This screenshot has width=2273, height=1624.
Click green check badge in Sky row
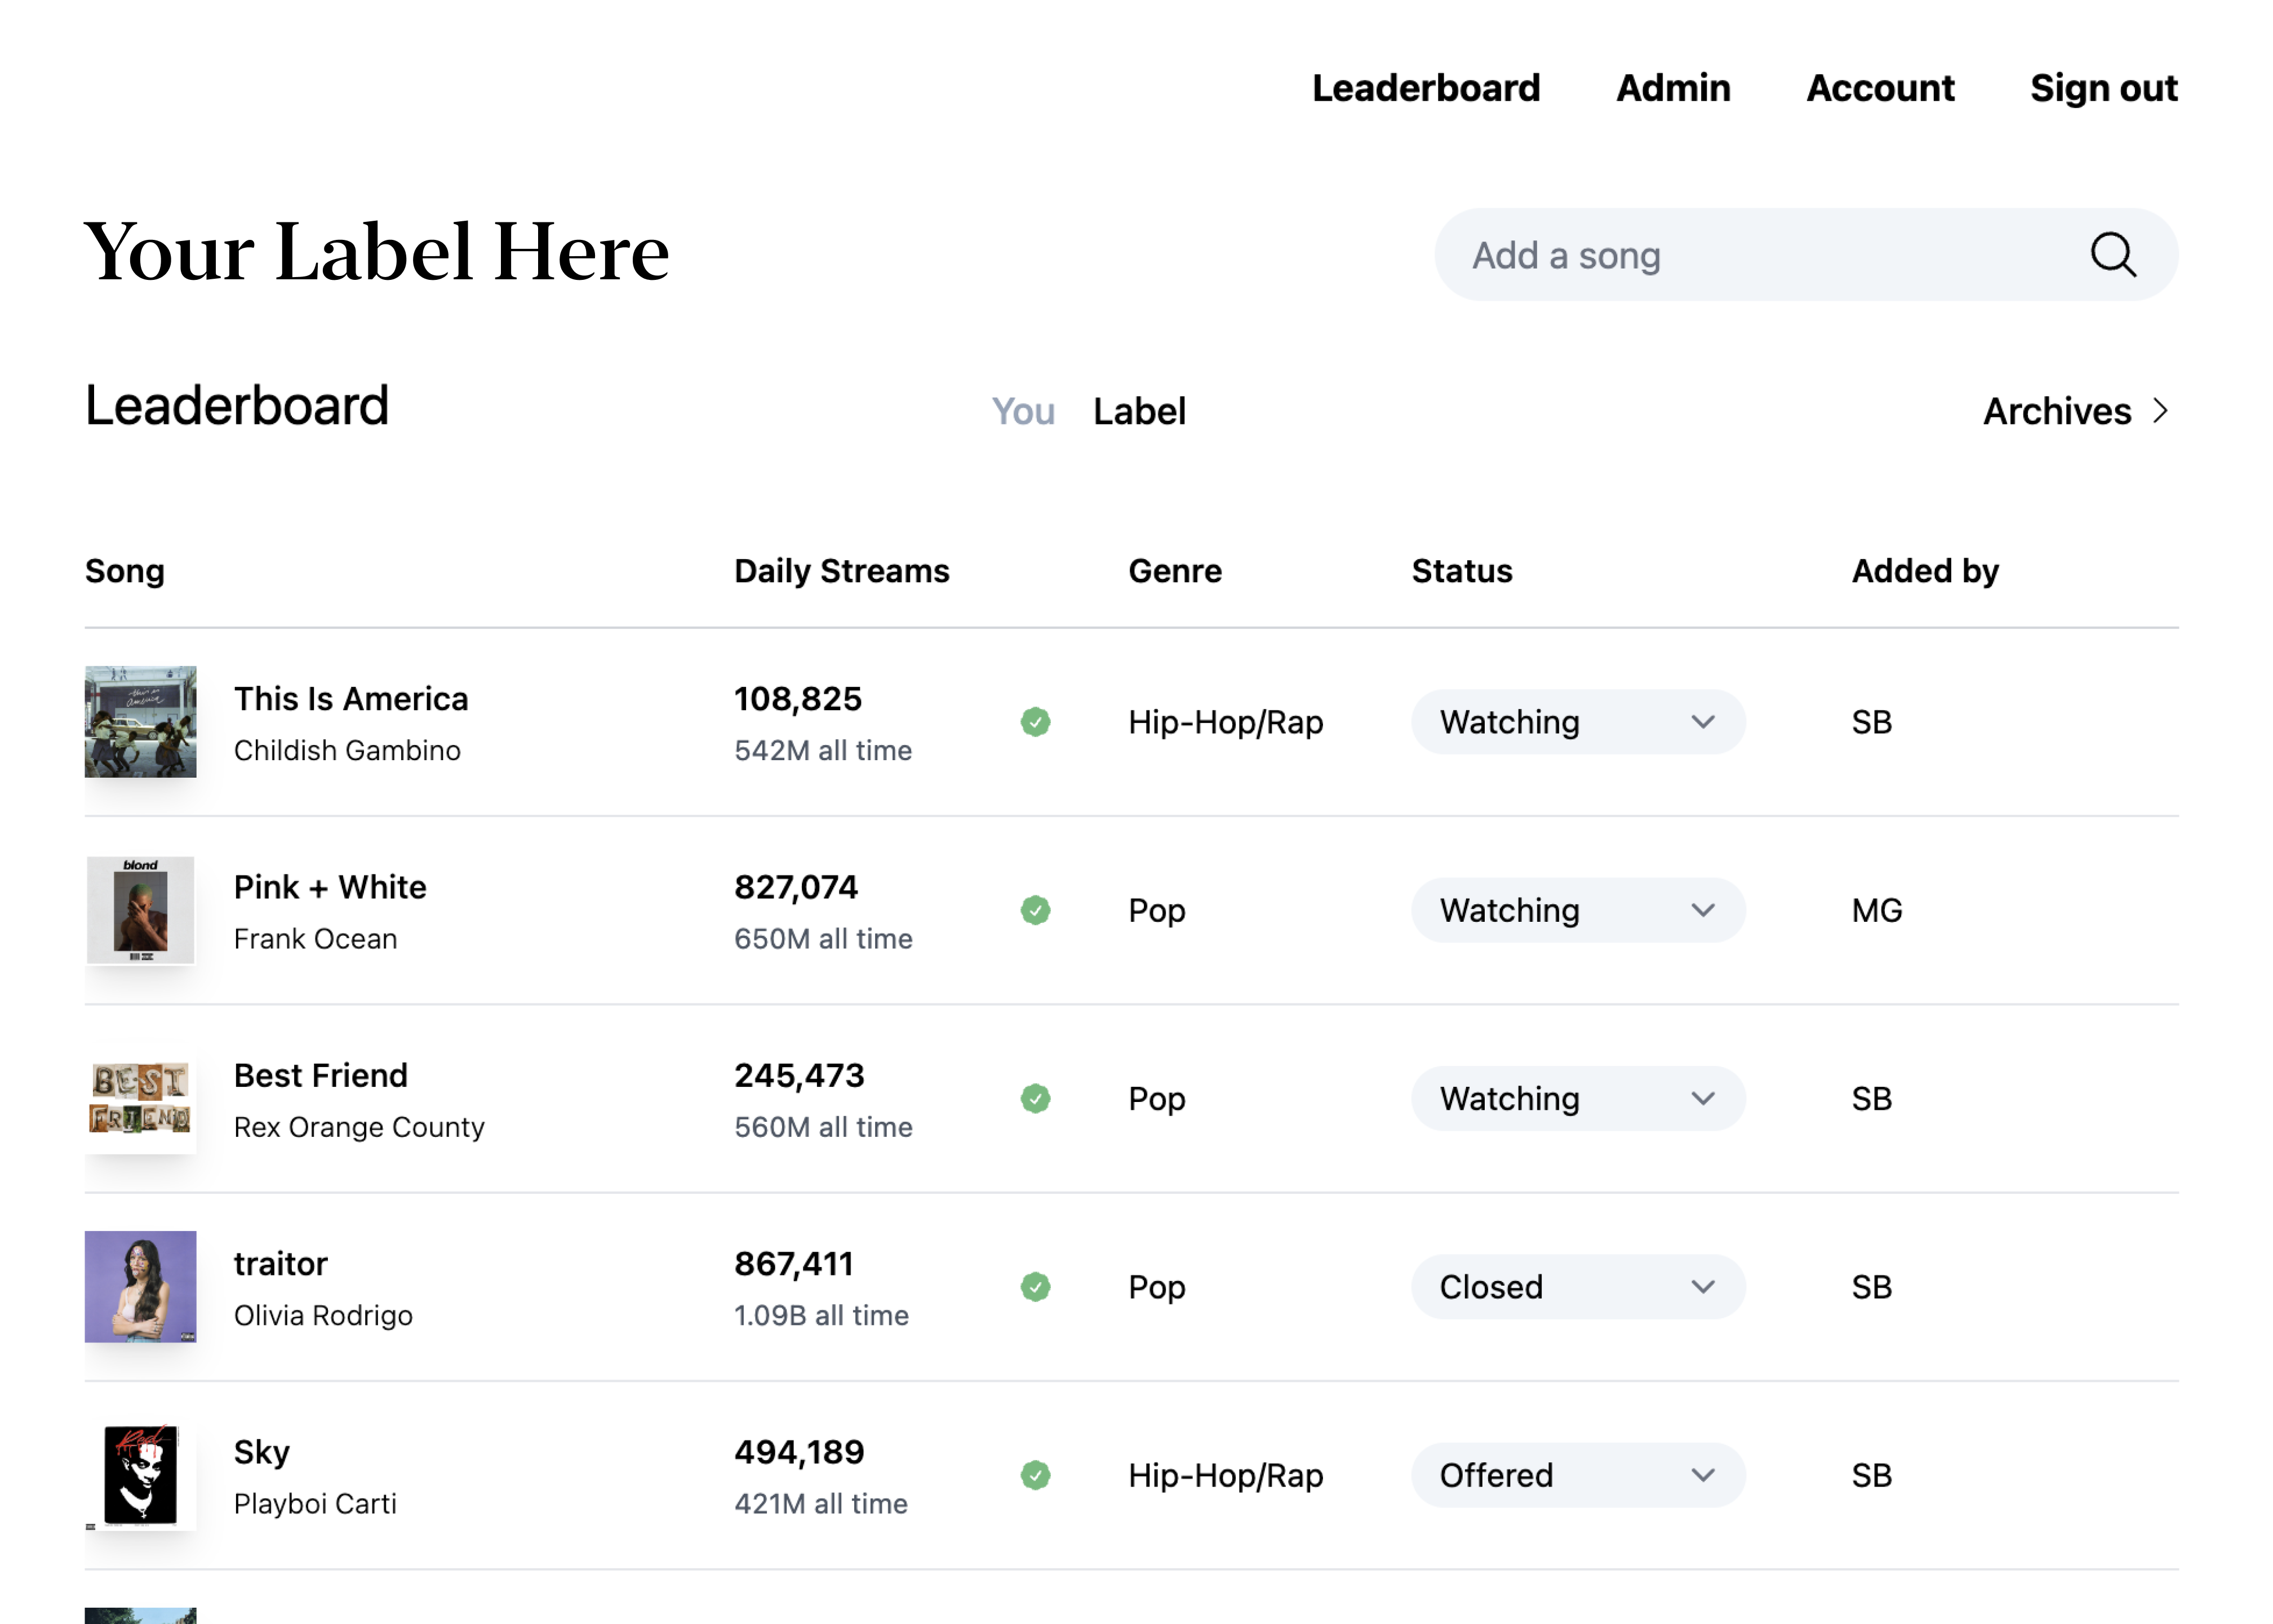(x=1036, y=1475)
